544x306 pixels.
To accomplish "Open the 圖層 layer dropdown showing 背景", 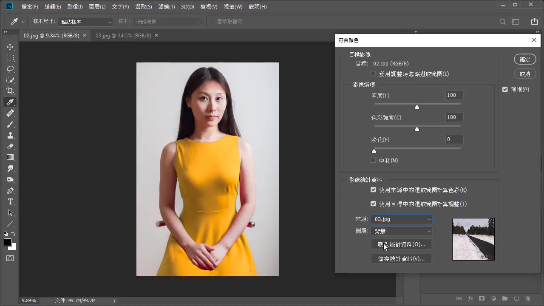I will pyautogui.click(x=401, y=231).
